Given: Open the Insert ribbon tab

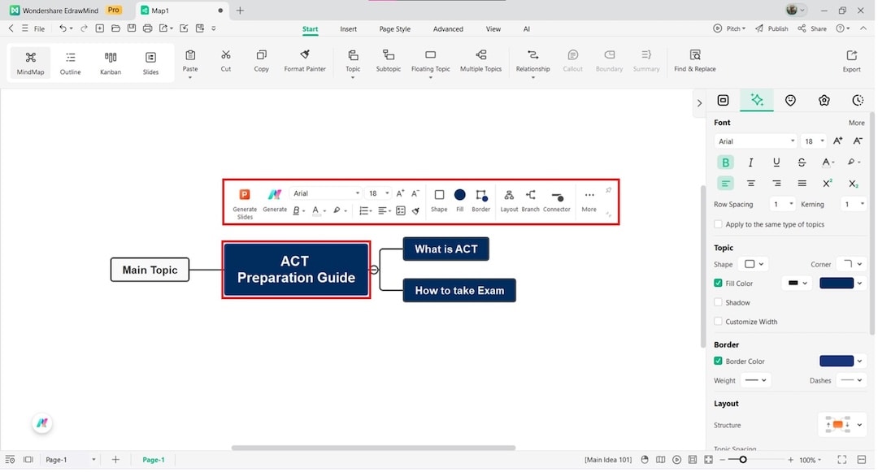Looking at the screenshot, I should [348, 29].
